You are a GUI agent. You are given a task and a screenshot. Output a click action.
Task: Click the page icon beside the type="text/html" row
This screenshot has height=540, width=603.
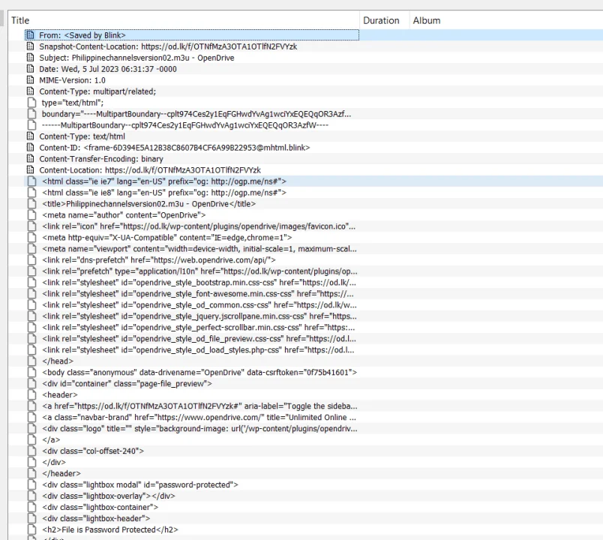point(31,103)
